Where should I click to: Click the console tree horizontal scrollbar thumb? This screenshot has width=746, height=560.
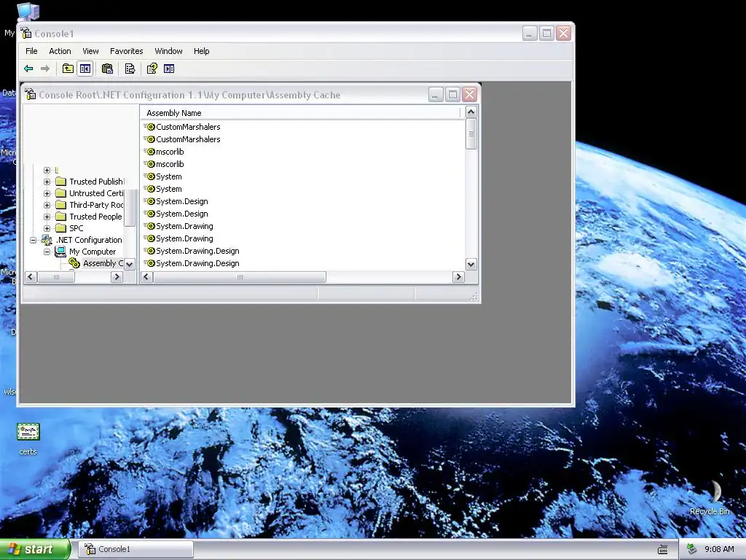tap(55, 276)
